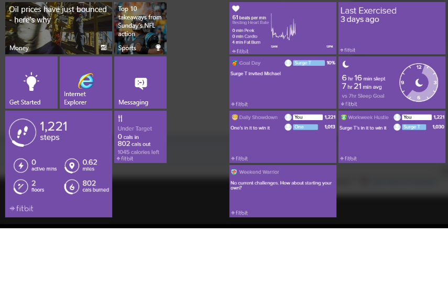Click the '1,221 steps' count text
The image size is (448, 281).
click(54, 131)
